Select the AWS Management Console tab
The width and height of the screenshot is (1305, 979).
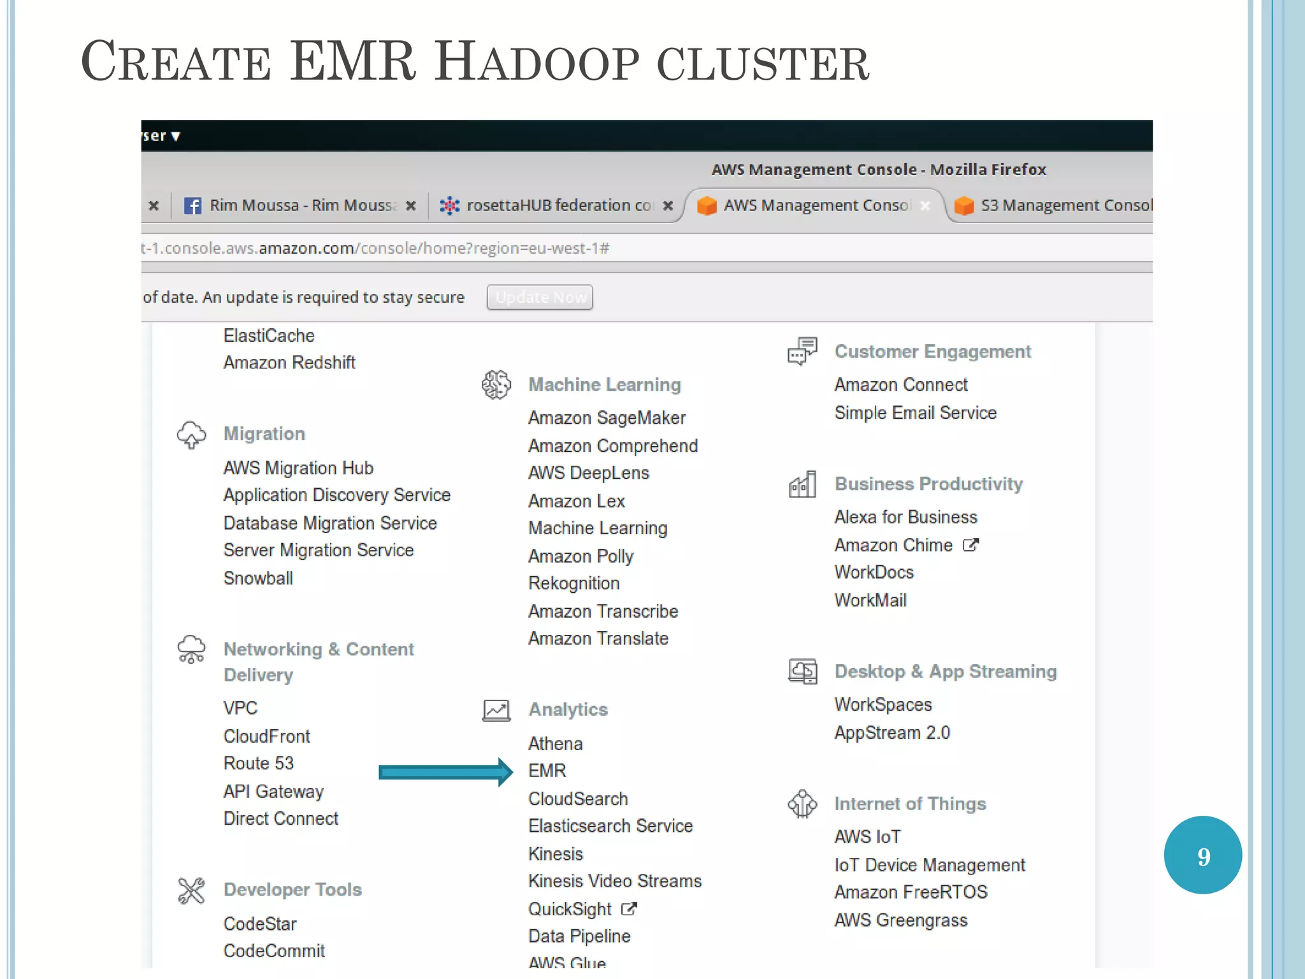click(x=814, y=206)
